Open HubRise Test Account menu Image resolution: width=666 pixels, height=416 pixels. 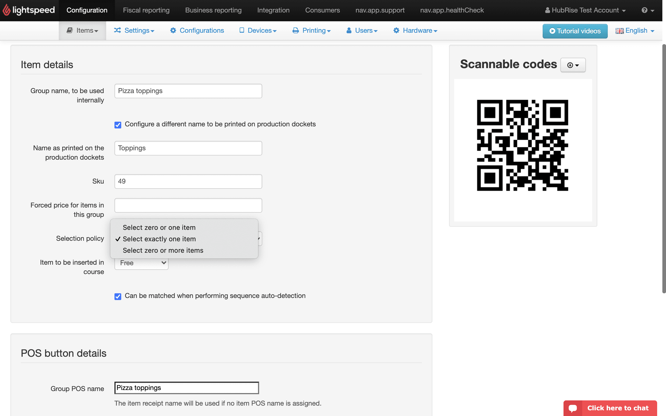pyautogui.click(x=585, y=10)
